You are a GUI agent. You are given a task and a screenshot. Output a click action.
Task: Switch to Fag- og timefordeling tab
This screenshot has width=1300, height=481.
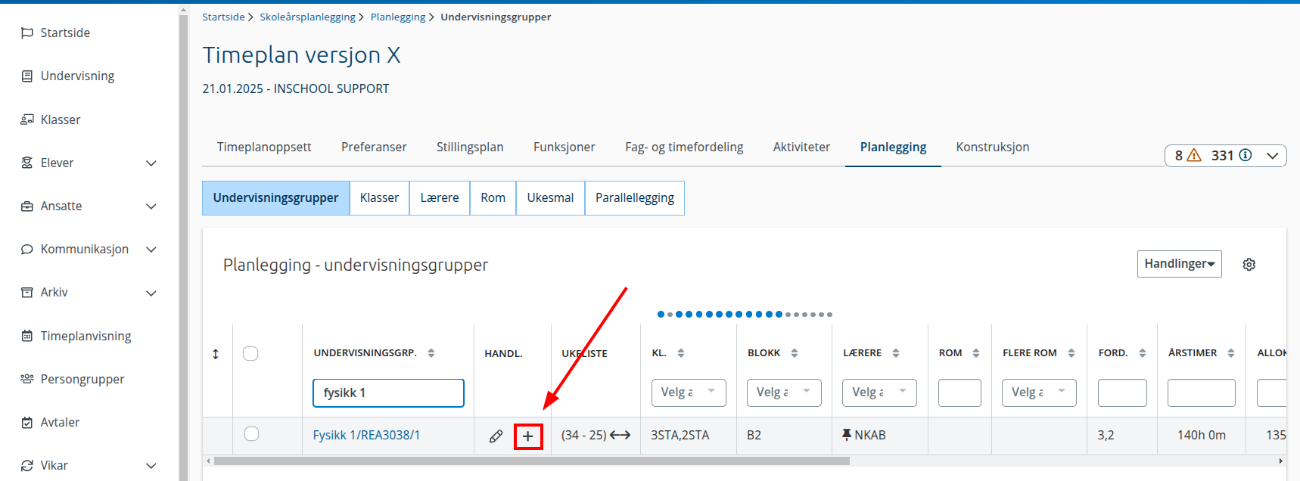click(x=684, y=147)
